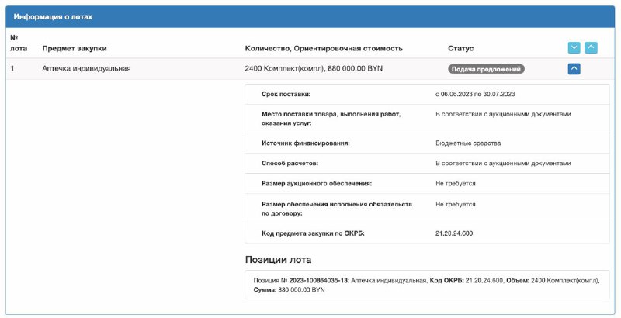Viewport: 621px width, 318px height.
Task: Click position number '2023-100864035-13'
Action: coord(318,281)
